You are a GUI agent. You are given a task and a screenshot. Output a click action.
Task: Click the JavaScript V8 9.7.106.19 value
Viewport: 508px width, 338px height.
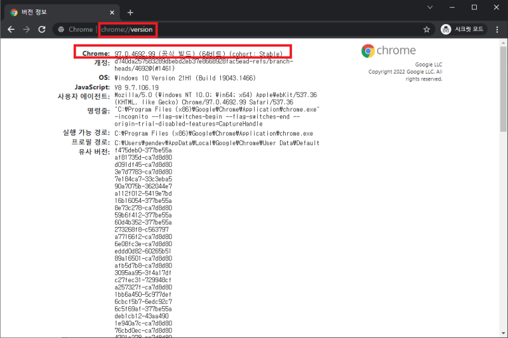point(137,88)
